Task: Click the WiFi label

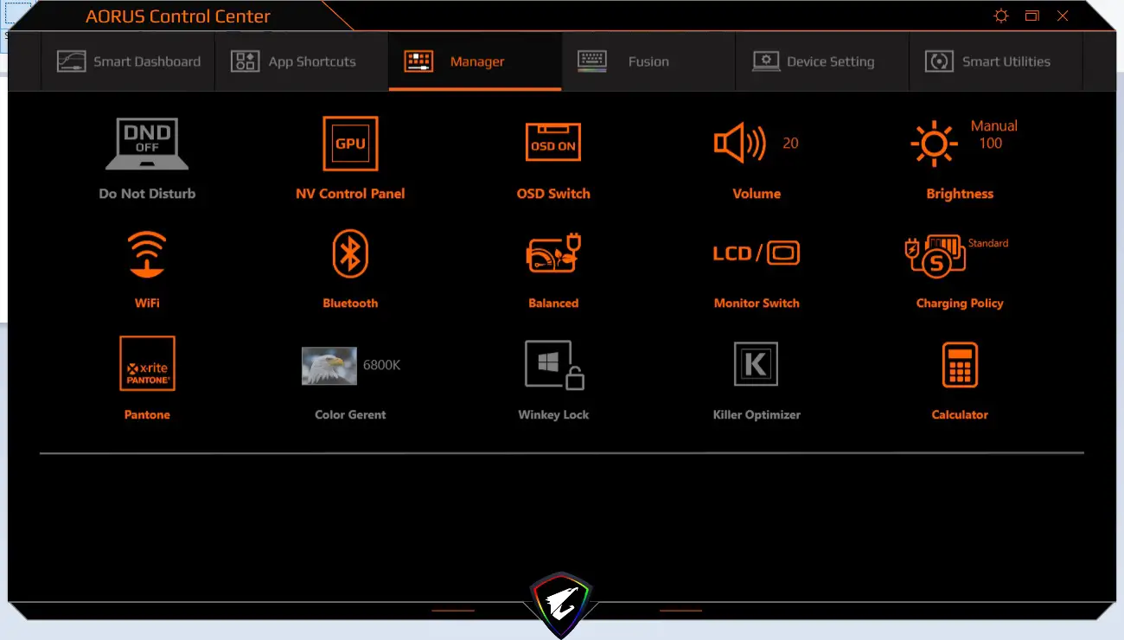Action: (147, 304)
